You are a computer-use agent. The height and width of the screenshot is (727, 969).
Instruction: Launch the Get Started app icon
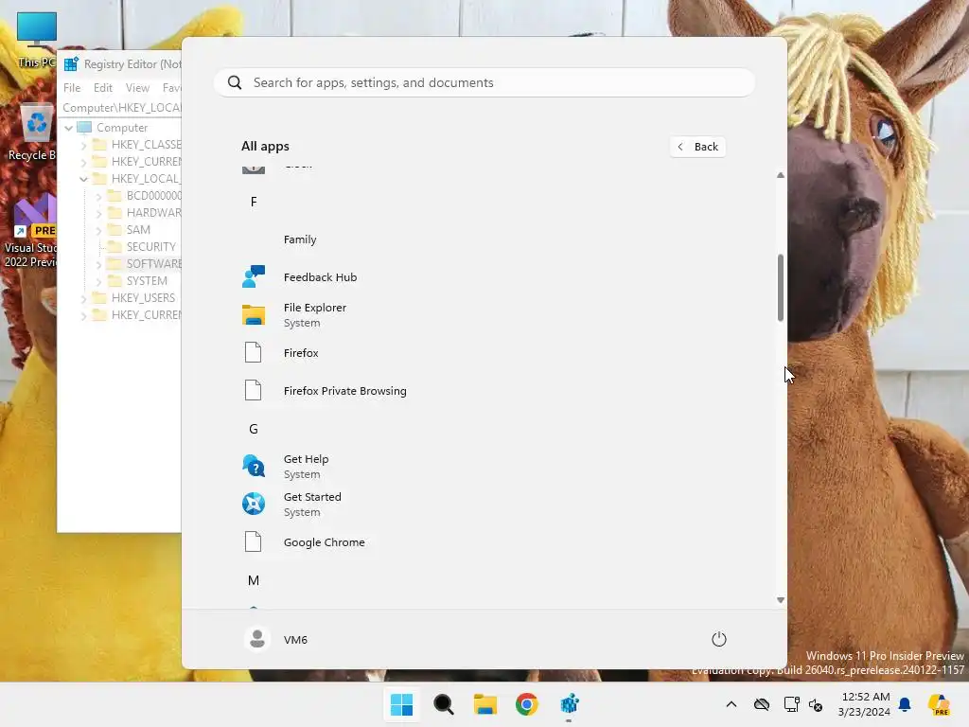pos(254,504)
